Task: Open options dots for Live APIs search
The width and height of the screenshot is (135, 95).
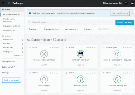Action: pyautogui.click(x=23, y=44)
